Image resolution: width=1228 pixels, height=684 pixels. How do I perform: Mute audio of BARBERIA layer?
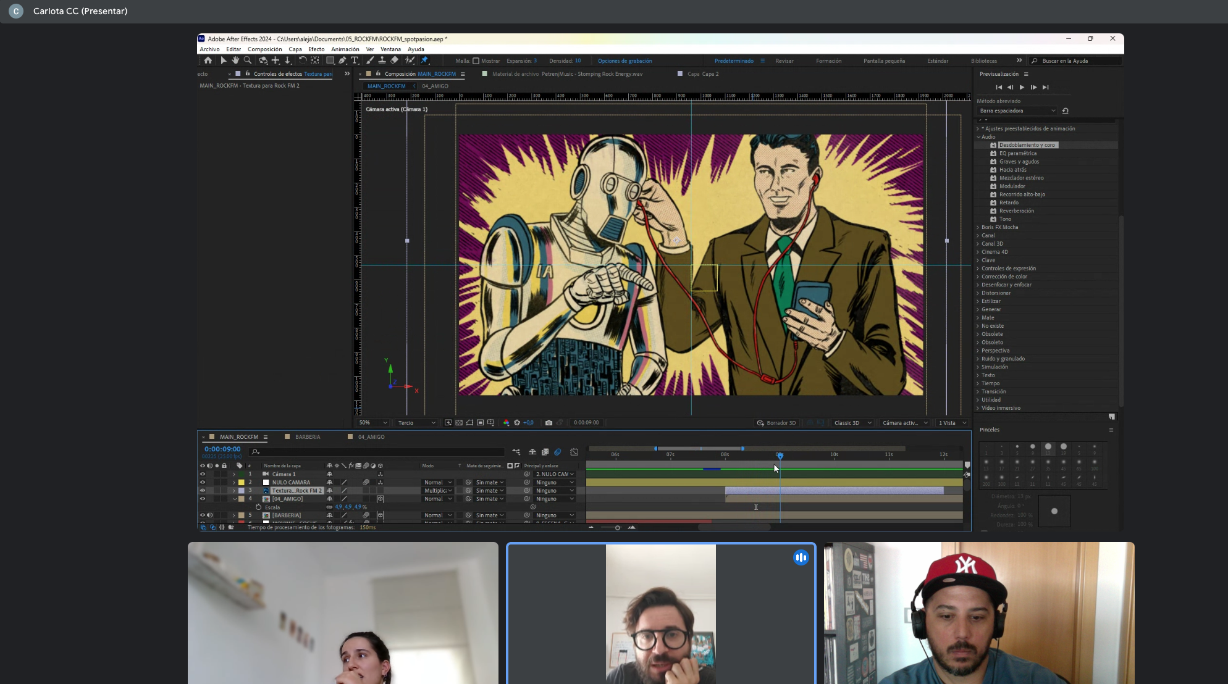[209, 515]
